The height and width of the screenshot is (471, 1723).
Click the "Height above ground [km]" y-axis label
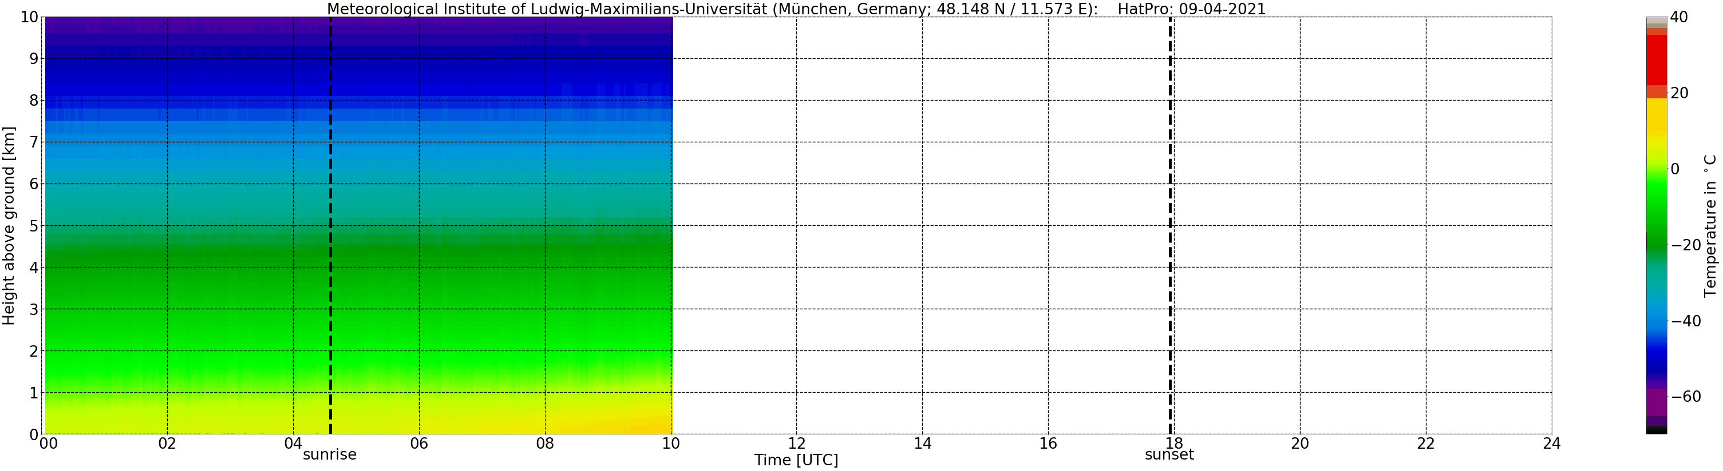[9, 225]
